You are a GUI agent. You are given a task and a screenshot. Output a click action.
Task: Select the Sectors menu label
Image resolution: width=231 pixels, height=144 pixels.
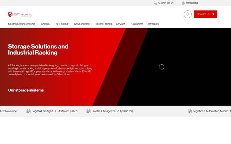pos(45,24)
